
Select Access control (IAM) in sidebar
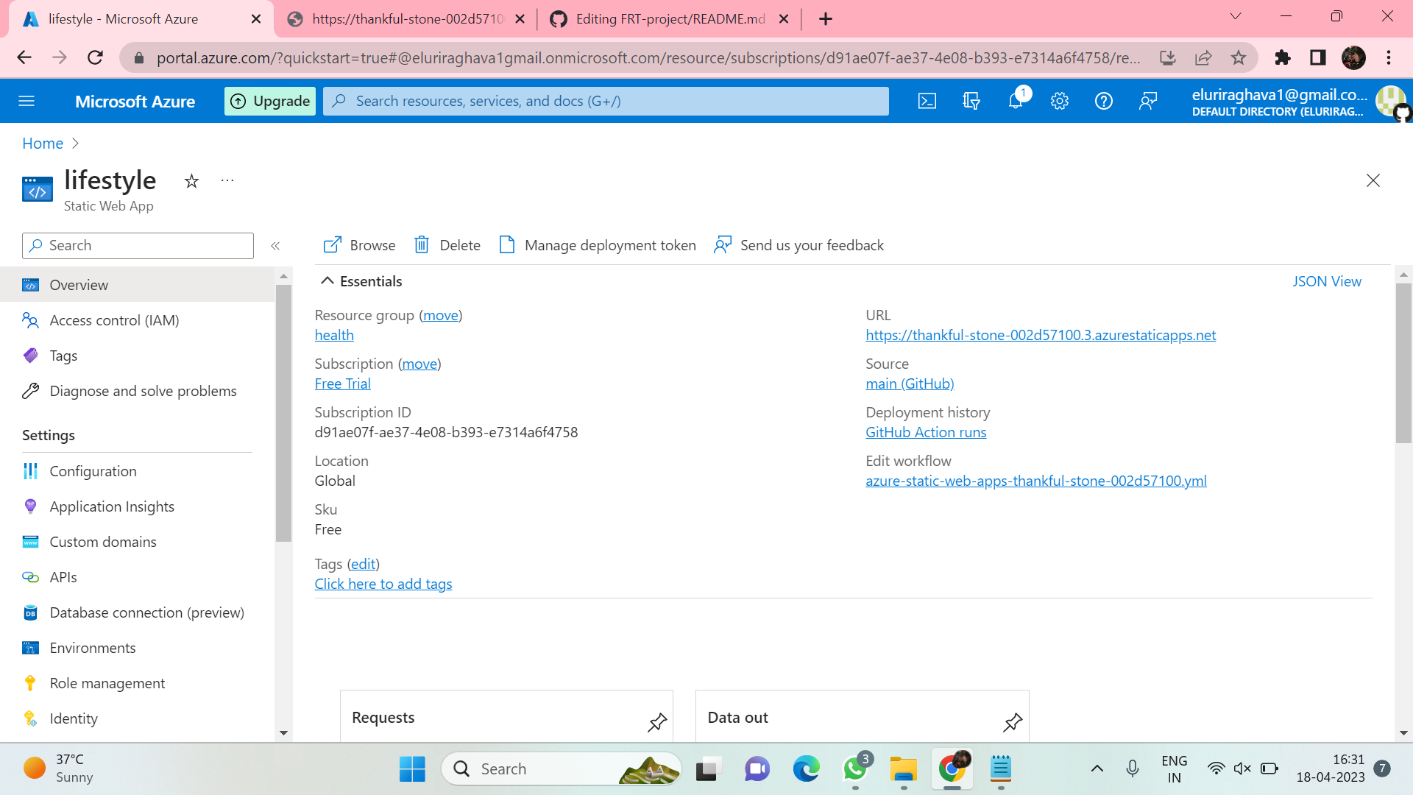(x=114, y=320)
